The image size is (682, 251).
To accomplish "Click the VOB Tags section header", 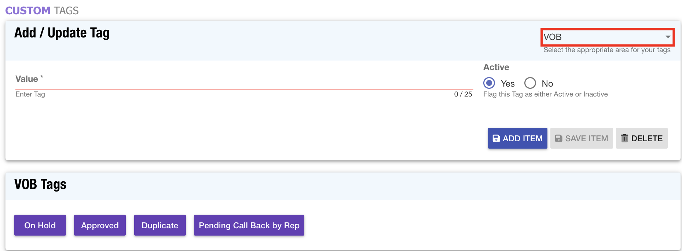I will point(40,184).
